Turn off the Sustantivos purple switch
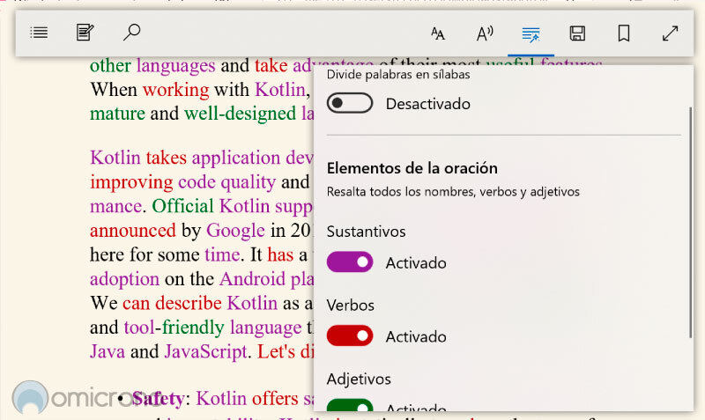Image resolution: width=705 pixels, height=420 pixels. pyautogui.click(x=350, y=262)
